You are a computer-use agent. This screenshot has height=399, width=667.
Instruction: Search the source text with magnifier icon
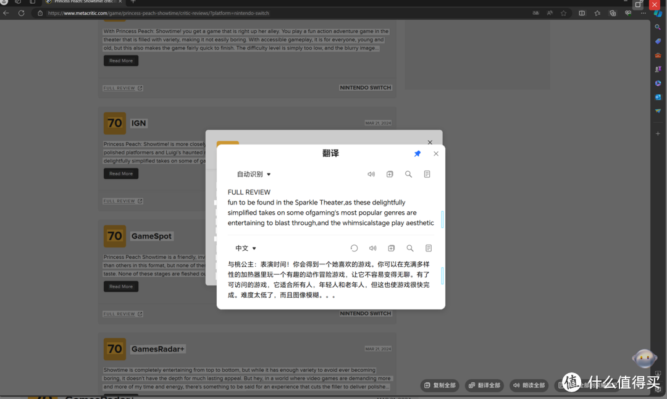[x=408, y=174]
